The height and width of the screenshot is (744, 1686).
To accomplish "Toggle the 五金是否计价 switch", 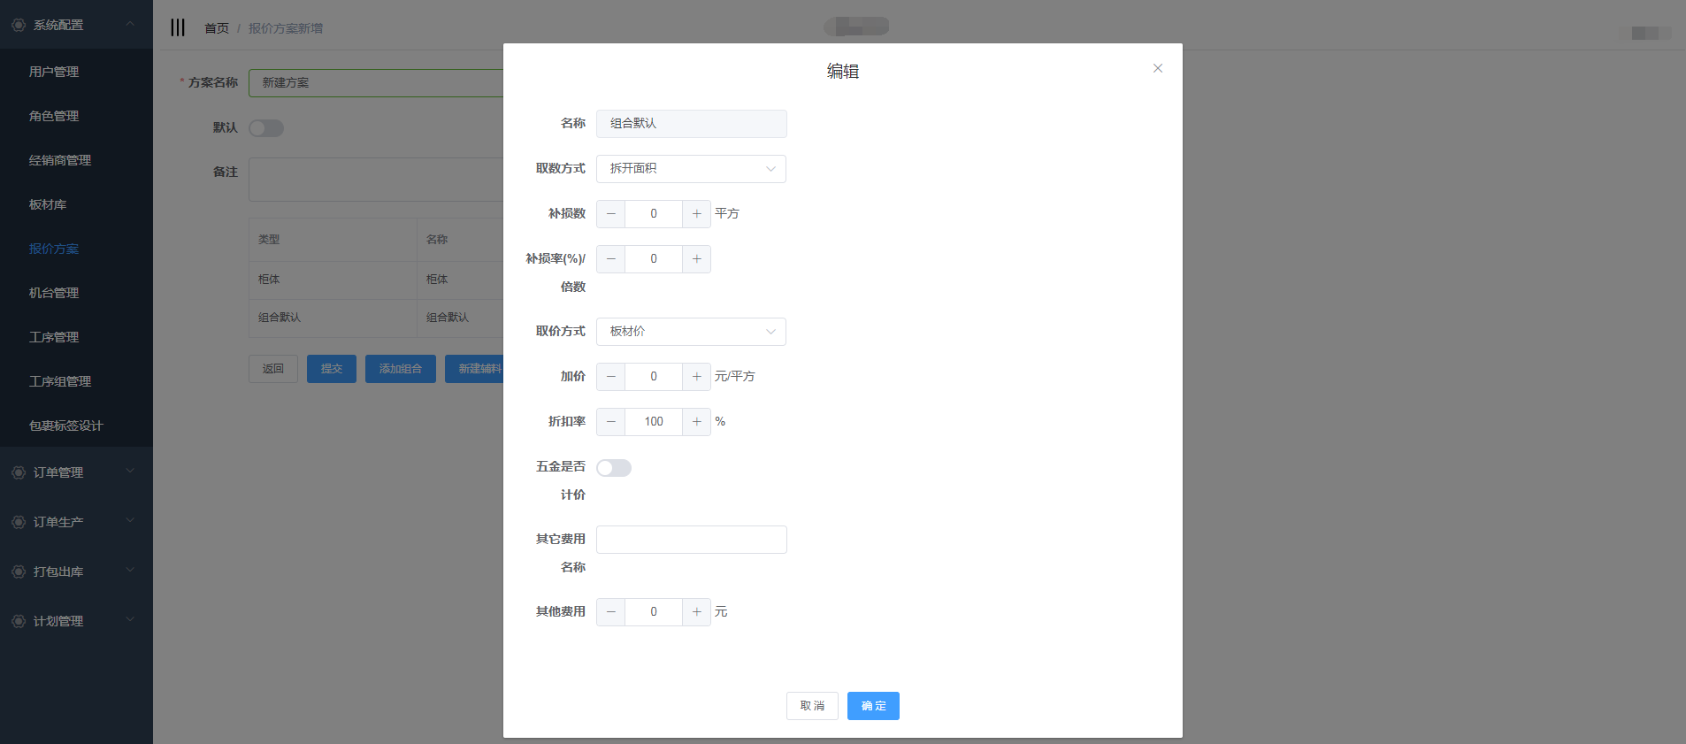I will tap(614, 468).
